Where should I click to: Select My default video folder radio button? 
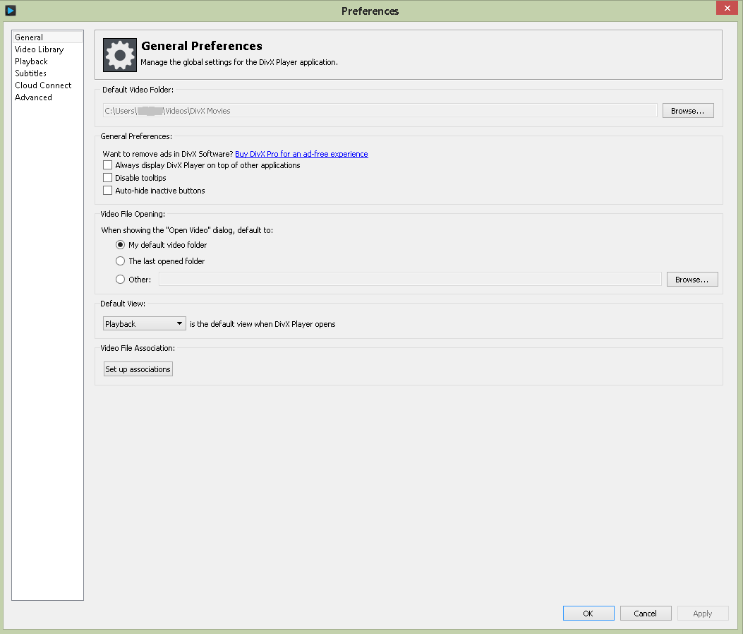point(120,245)
